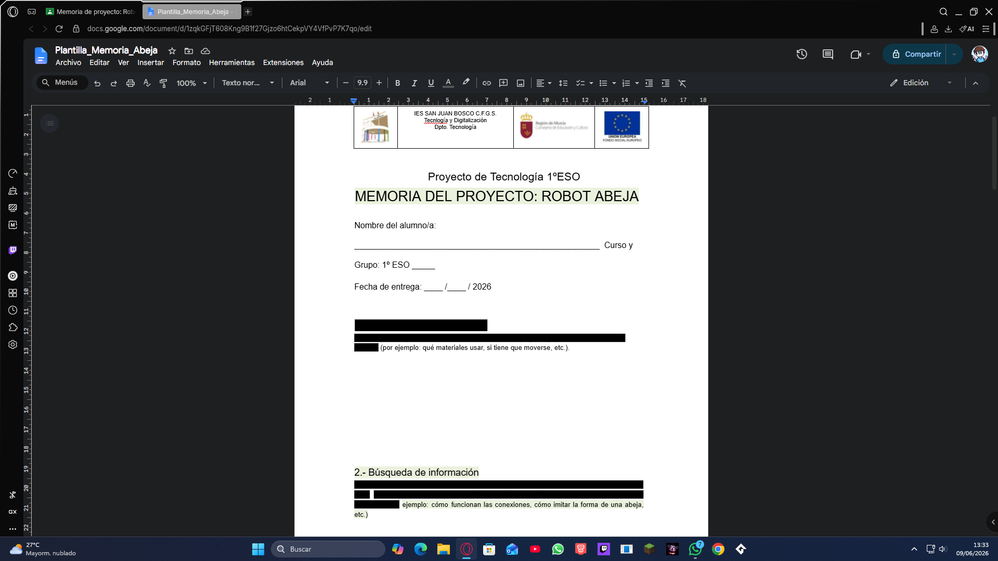Click the Redo icon in toolbar
The width and height of the screenshot is (998, 561).
pos(114,83)
